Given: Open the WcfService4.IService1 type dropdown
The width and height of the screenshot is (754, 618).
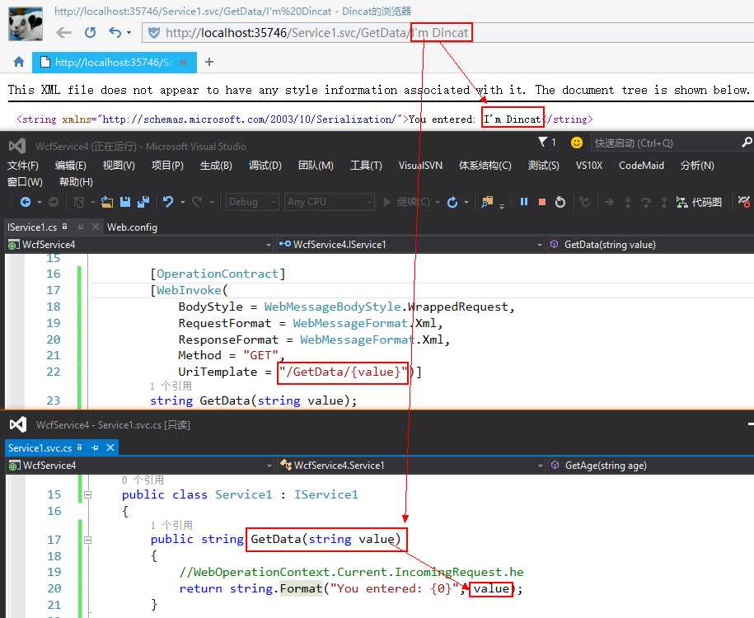Looking at the screenshot, I should point(410,244).
